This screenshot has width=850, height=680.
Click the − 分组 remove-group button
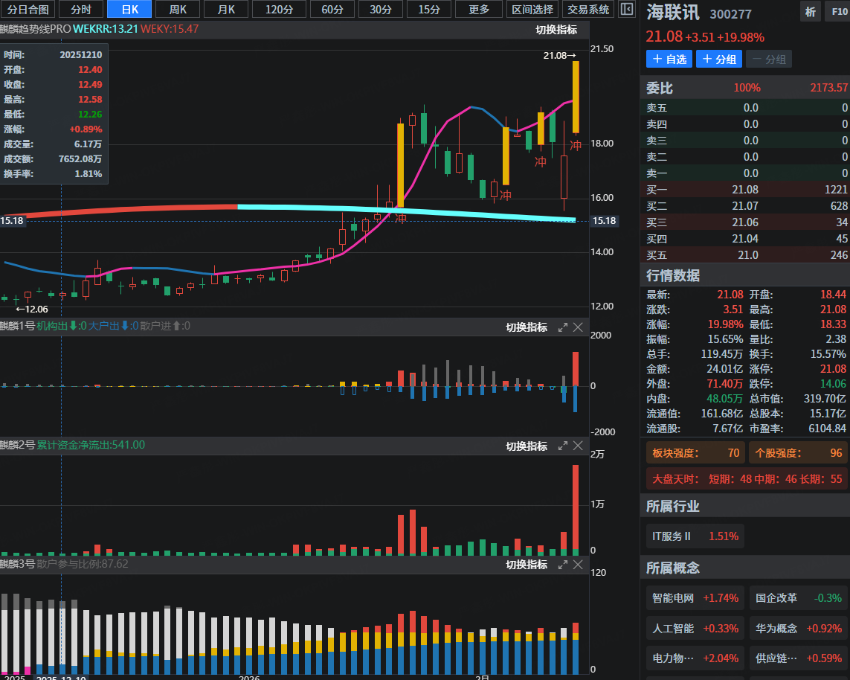coord(769,60)
